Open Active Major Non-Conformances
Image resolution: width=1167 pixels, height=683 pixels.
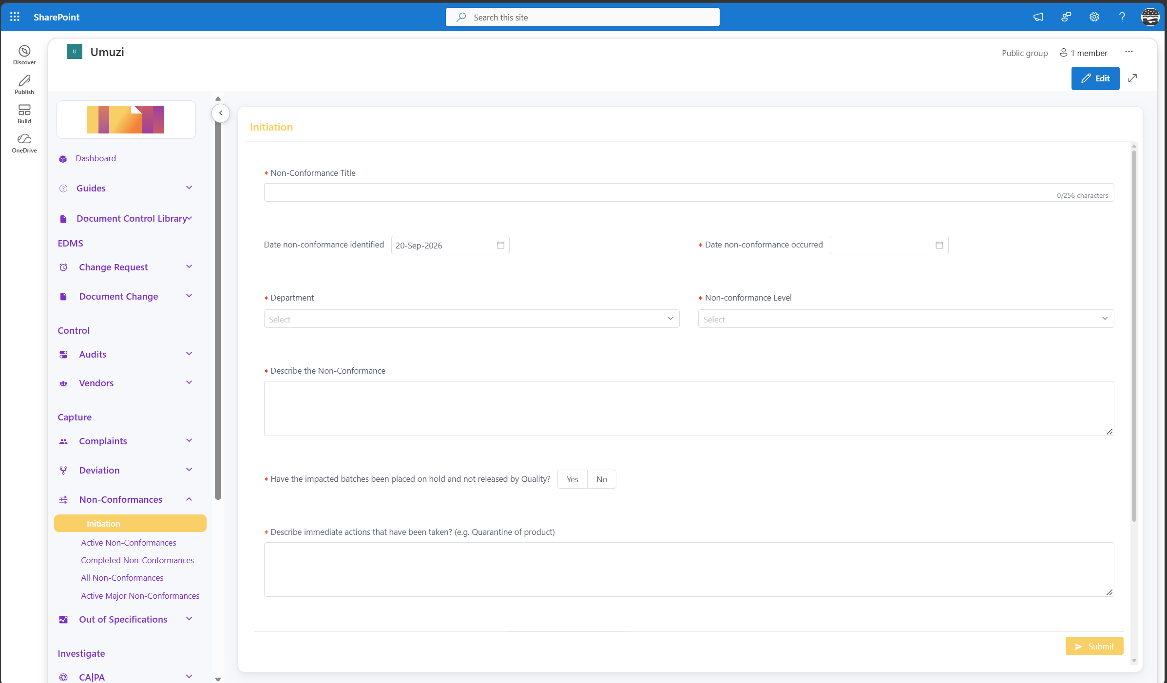click(x=140, y=596)
